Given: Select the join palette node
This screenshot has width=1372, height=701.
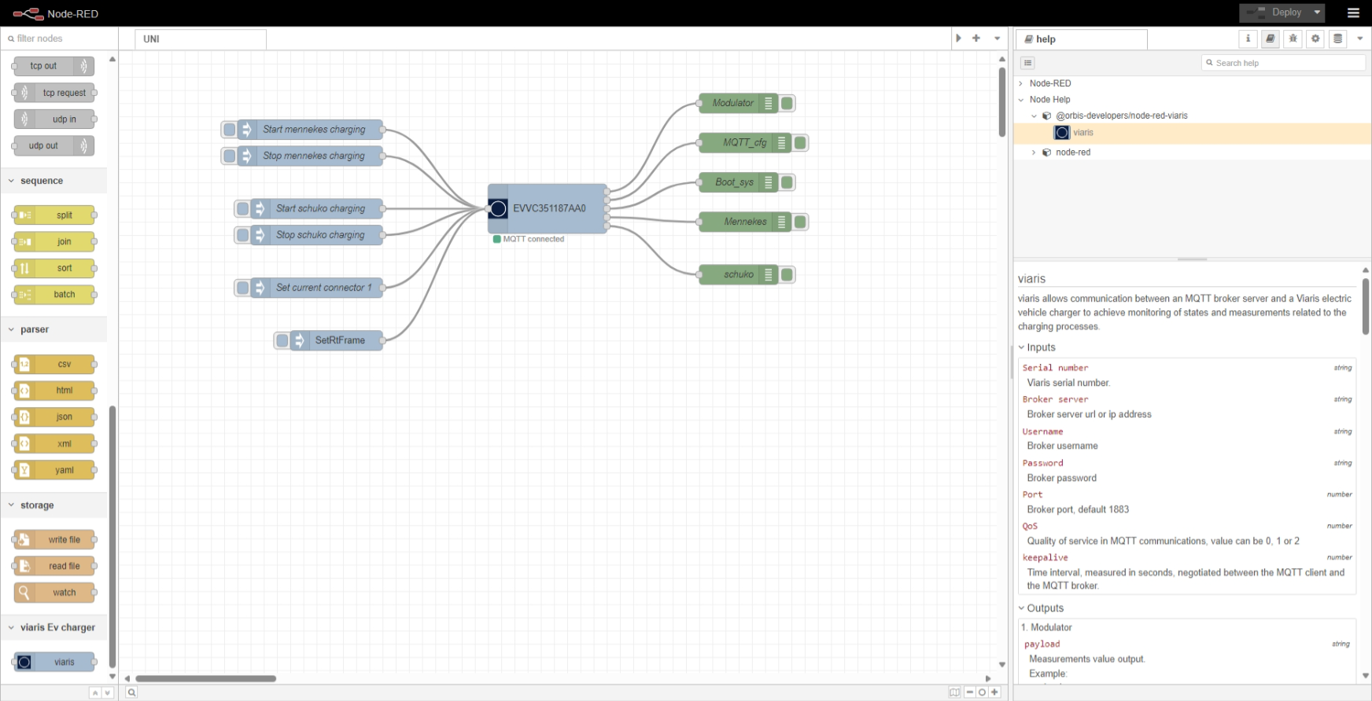Looking at the screenshot, I should [53, 242].
